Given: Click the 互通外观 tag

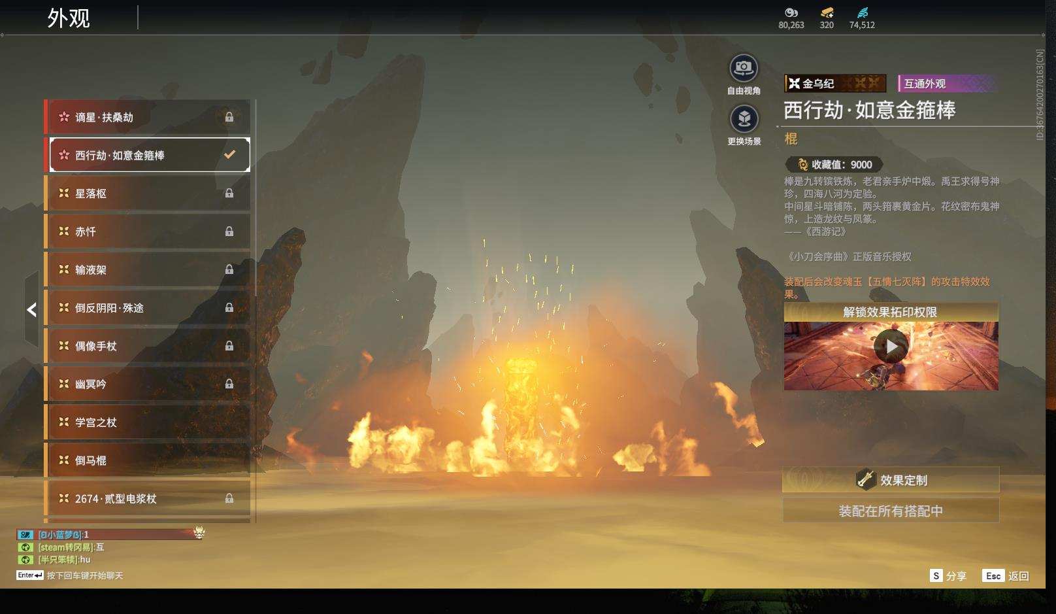Looking at the screenshot, I should point(947,84).
